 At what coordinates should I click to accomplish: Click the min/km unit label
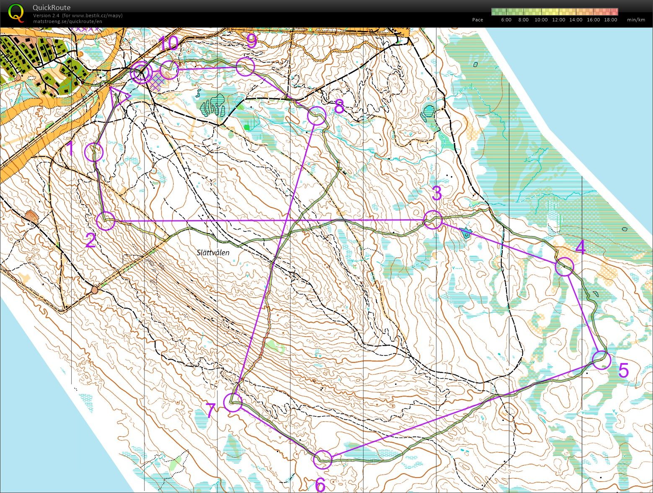click(636, 20)
